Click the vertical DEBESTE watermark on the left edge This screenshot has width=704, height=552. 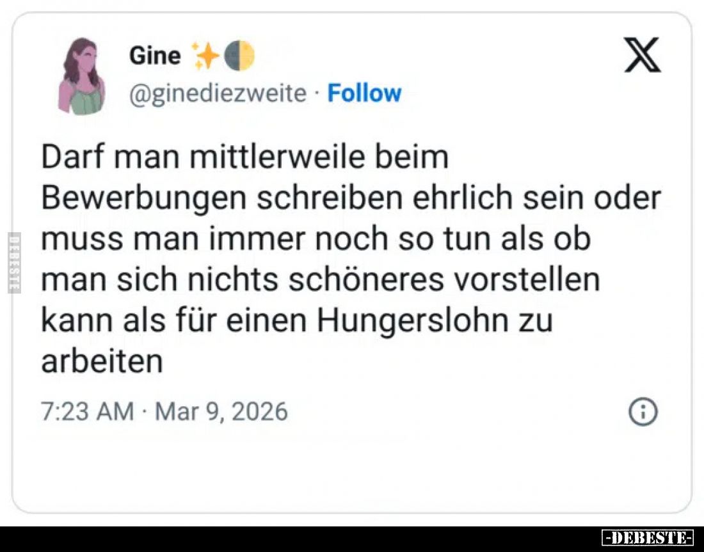(14, 264)
